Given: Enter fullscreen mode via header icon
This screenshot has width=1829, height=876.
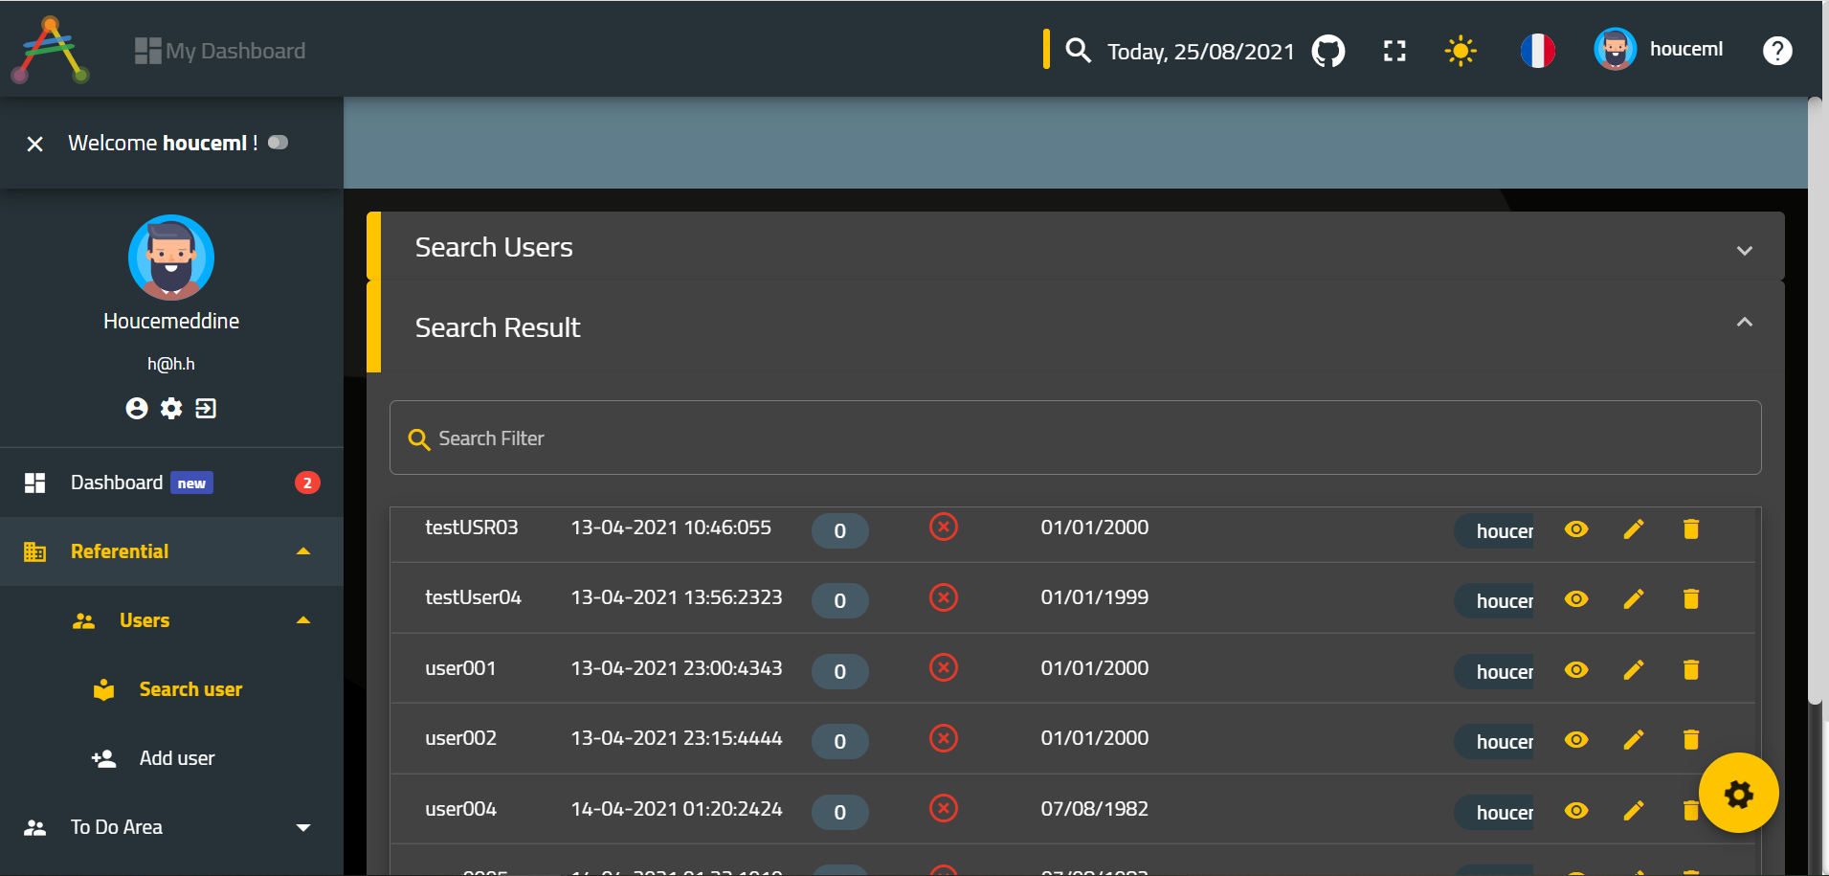Looking at the screenshot, I should point(1394,51).
